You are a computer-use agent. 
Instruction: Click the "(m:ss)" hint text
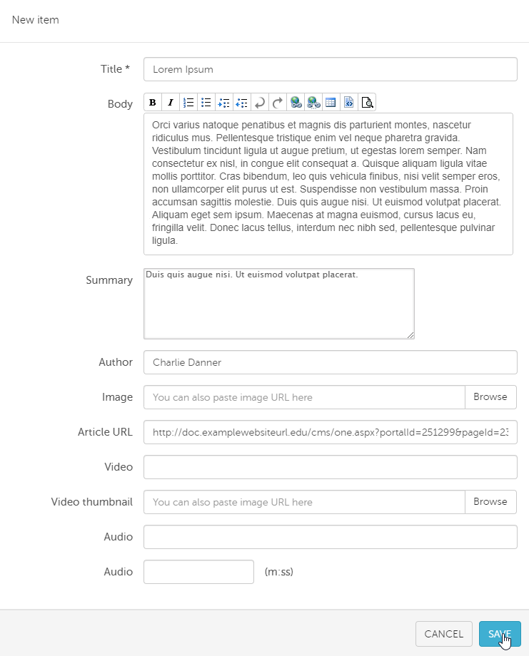click(279, 572)
